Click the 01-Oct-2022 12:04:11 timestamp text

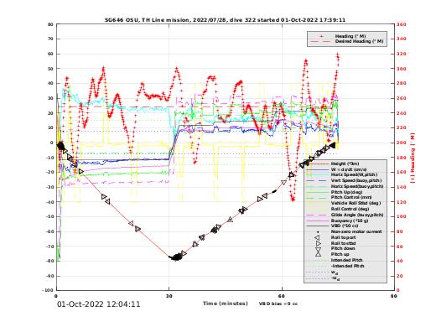tap(98, 304)
